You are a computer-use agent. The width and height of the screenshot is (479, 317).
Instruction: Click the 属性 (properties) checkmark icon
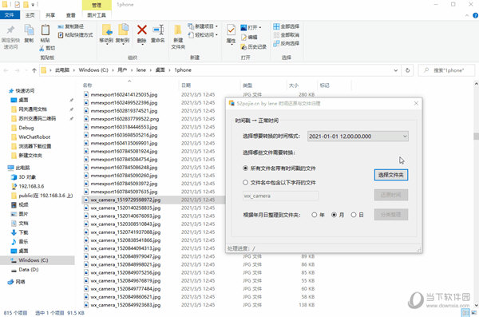pos(231,30)
